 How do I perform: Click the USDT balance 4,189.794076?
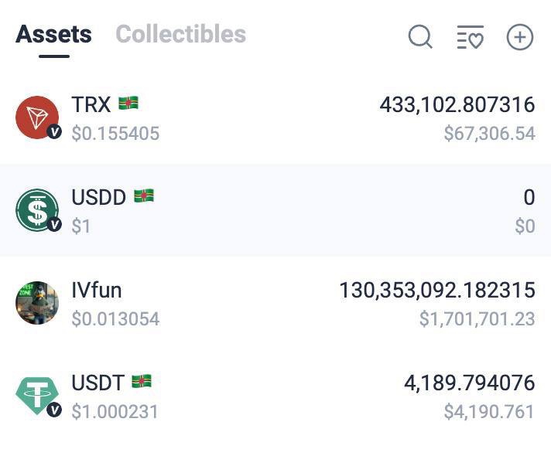pos(469,383)
